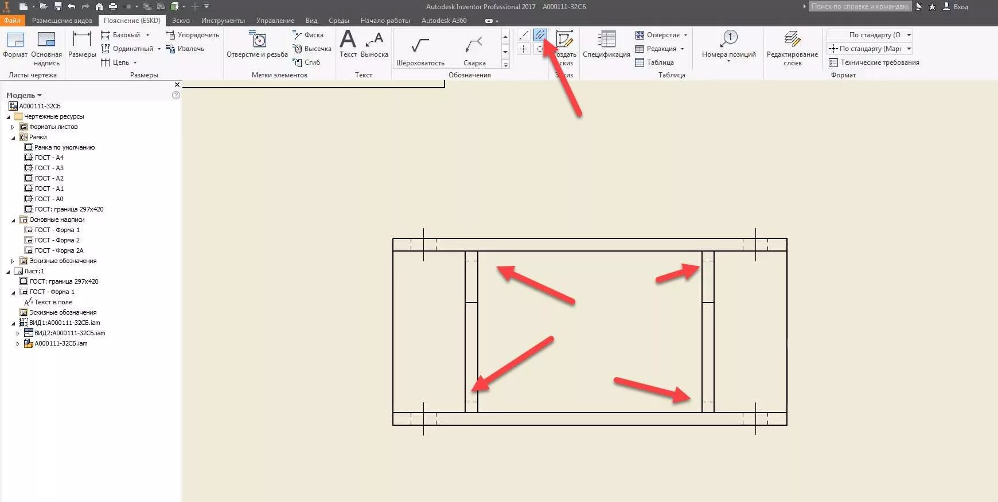Open the Ординатный dimension dropdown arrow
Image resolution: width=998 pixels, height=502 pixels.
point(159,49)
